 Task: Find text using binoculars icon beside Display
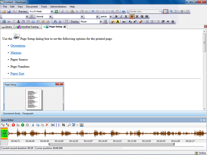(x=55, y=22)
